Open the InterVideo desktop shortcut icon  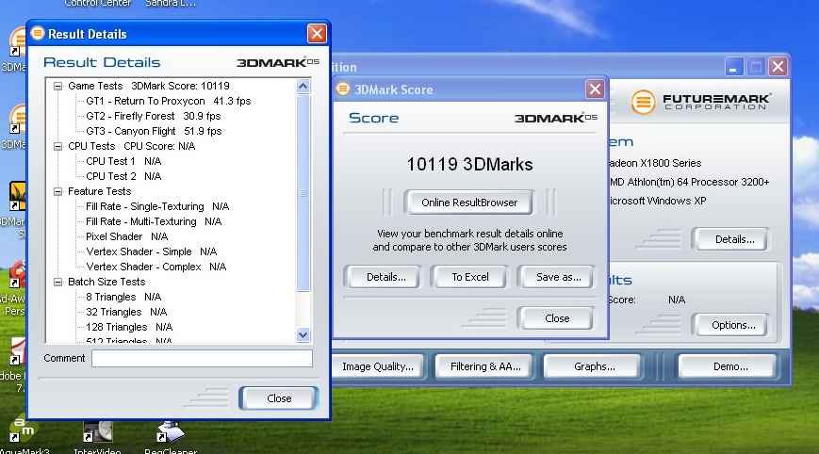(x=98, y=434)
